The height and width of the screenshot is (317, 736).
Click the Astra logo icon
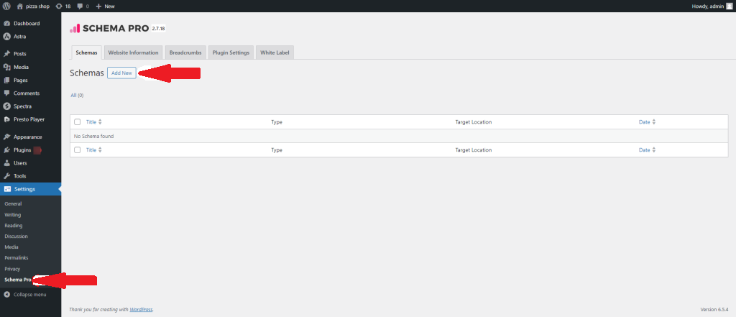click(7, 37)
